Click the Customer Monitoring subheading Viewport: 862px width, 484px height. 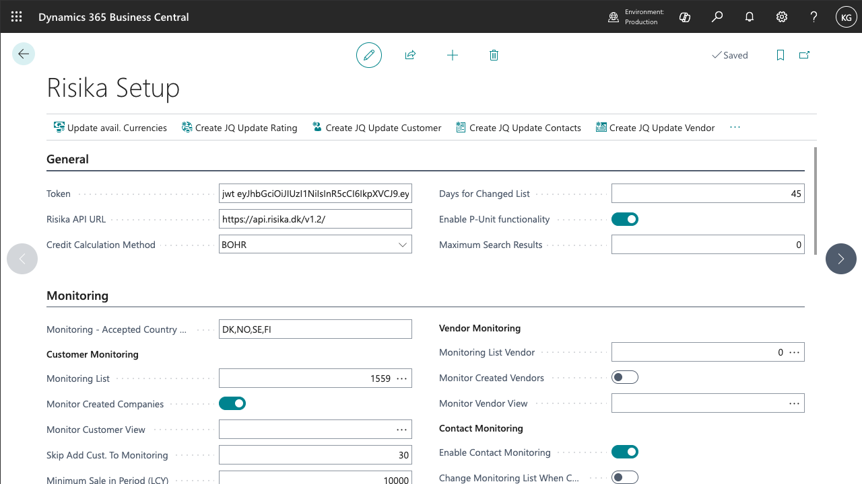coord(92,354)
